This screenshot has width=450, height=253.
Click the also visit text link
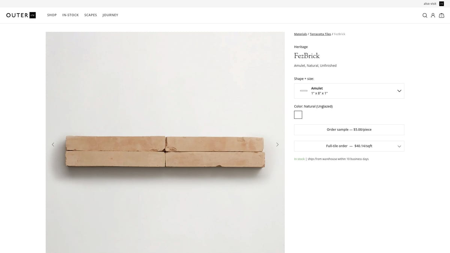(430, 4)
